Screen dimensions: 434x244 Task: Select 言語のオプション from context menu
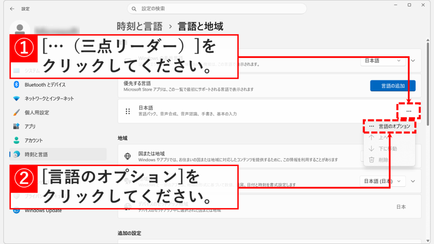point(389,126)
